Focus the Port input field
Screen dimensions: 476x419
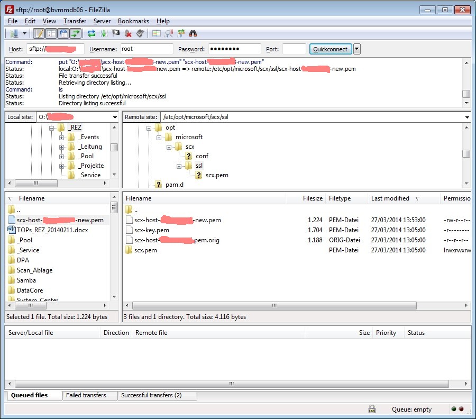pyautogui.click(x=294, y=49)
